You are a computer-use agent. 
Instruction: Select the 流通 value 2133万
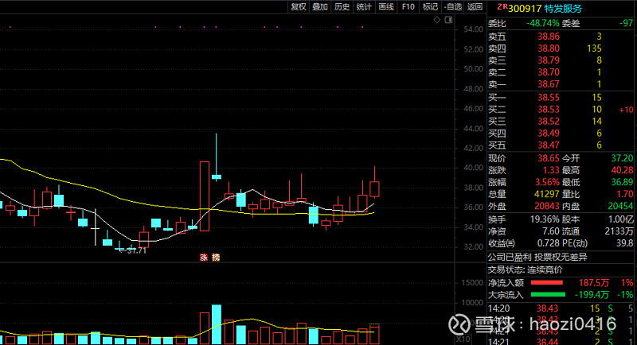[x=619, y=231]
